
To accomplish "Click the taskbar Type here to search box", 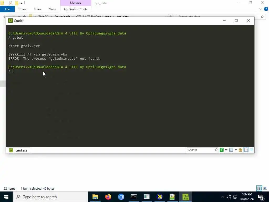I will [50, 197].
